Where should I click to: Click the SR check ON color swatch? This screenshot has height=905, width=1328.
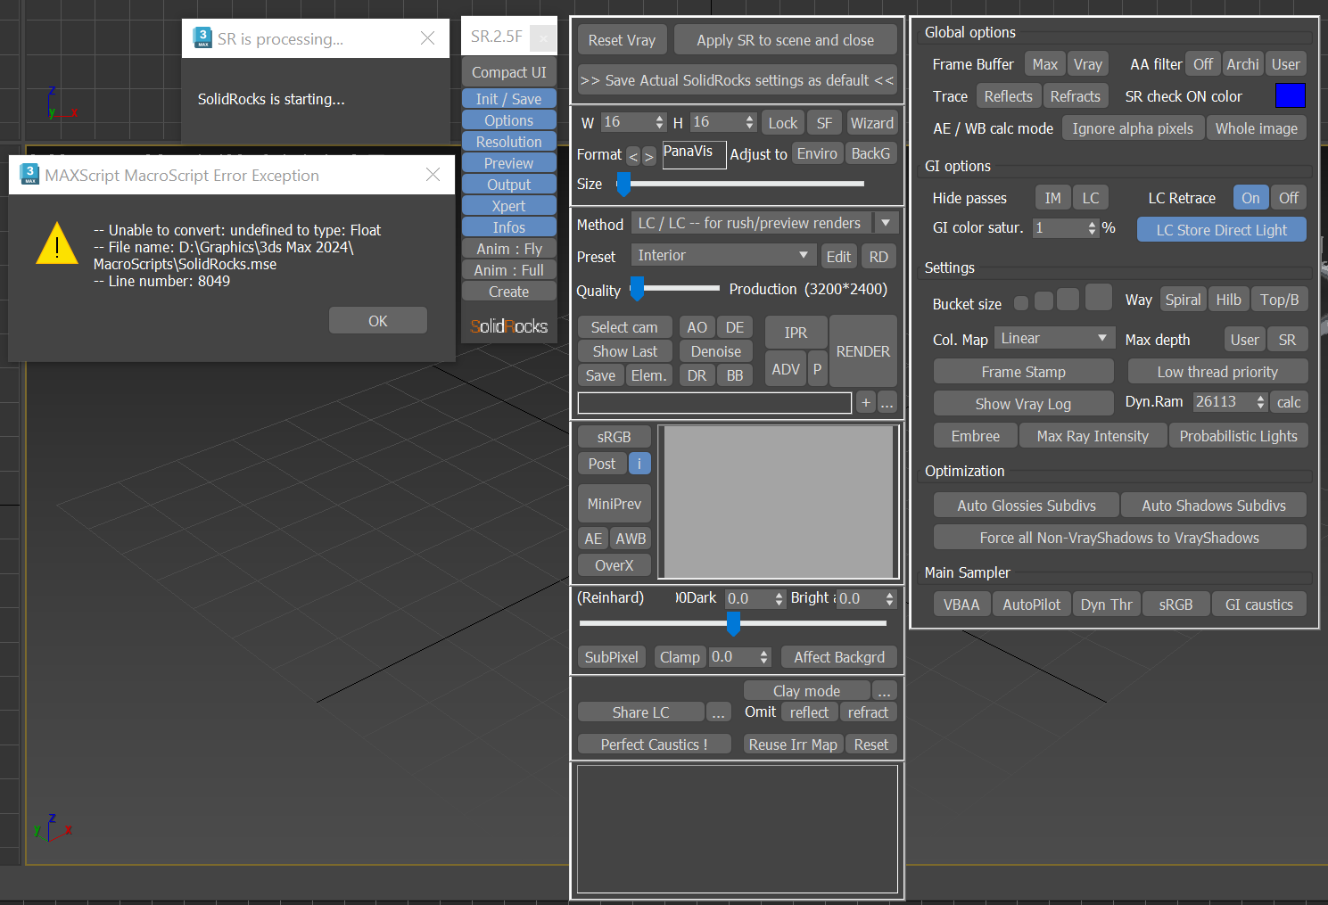point(1291,95)
